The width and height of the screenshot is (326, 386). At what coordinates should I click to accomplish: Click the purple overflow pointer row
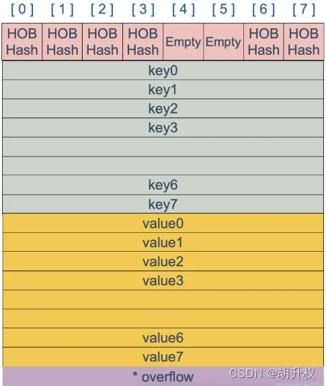[x=163, y=377]
